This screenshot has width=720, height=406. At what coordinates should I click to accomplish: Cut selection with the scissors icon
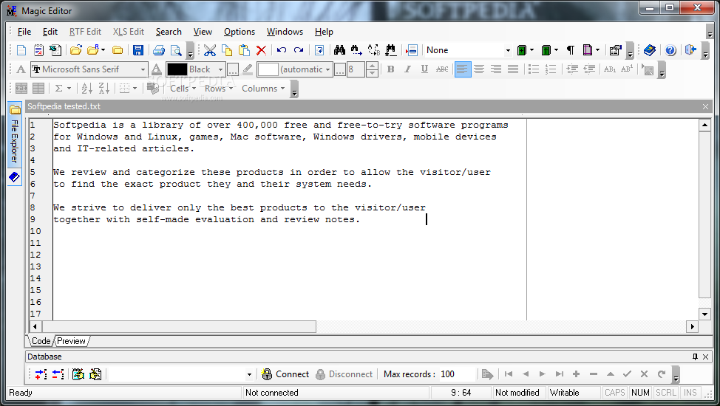pos(210,50)
